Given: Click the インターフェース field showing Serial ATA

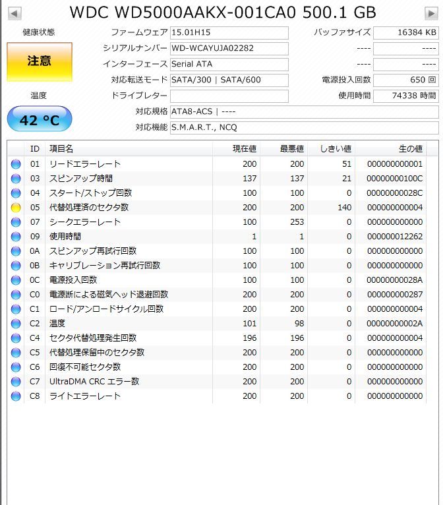Looking at the screenshot, I should (229, 64).
